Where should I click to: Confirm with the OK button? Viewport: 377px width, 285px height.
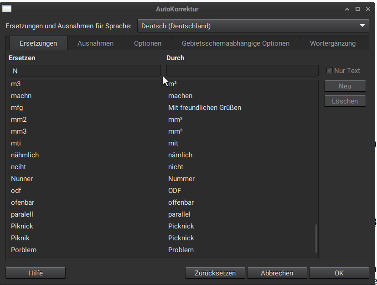coord(339,273)
